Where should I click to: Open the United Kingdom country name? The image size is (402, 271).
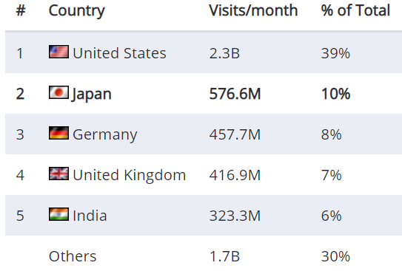pos(130,175)
